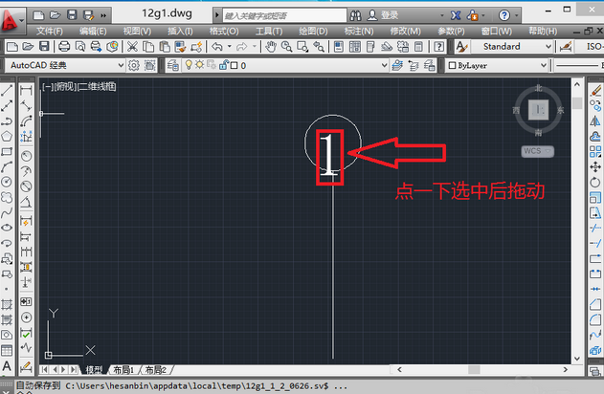Activate the Pan hand tool
The width and height of the screenshot is (604, 394).
tap(271, 47)
